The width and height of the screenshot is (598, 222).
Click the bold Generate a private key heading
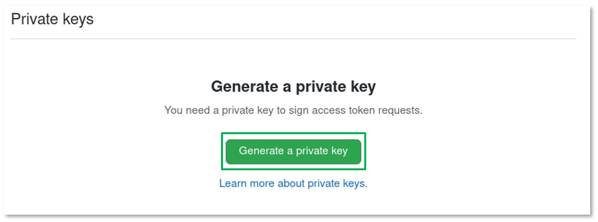(x=293, y=87)
